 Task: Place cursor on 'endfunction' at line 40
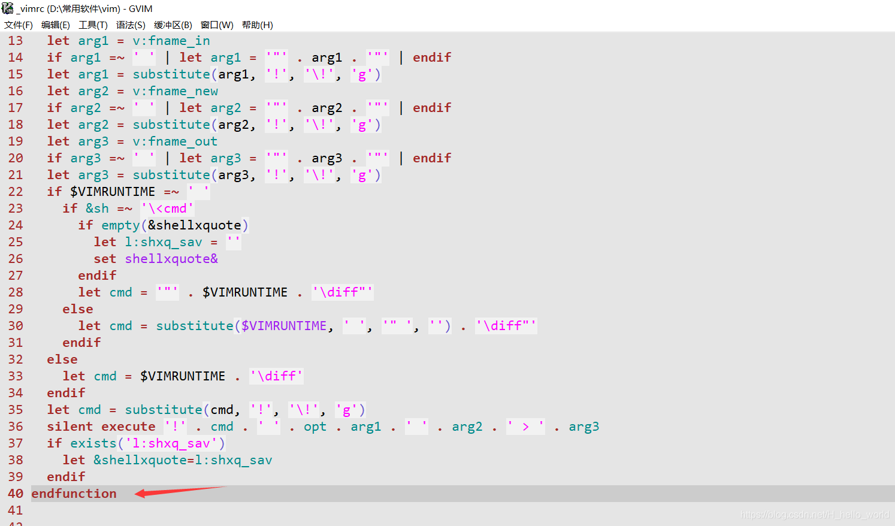click(74, 494)
